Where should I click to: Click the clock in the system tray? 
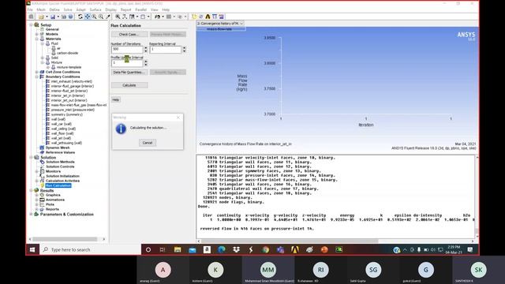(x=454, y=249)
